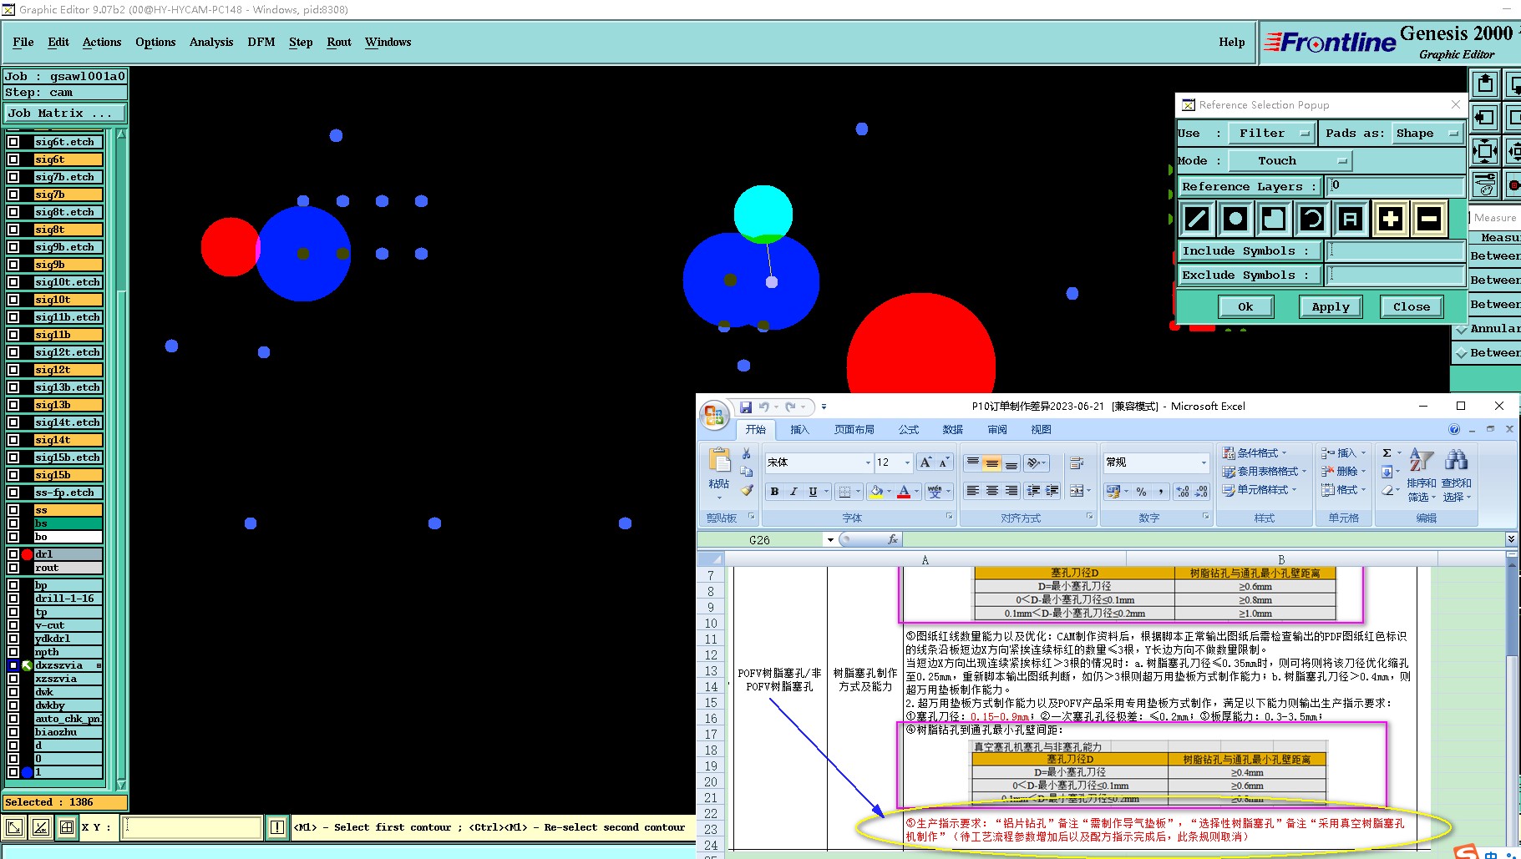Toggle the surface feature filter icon

click(x=1274, y=219)
